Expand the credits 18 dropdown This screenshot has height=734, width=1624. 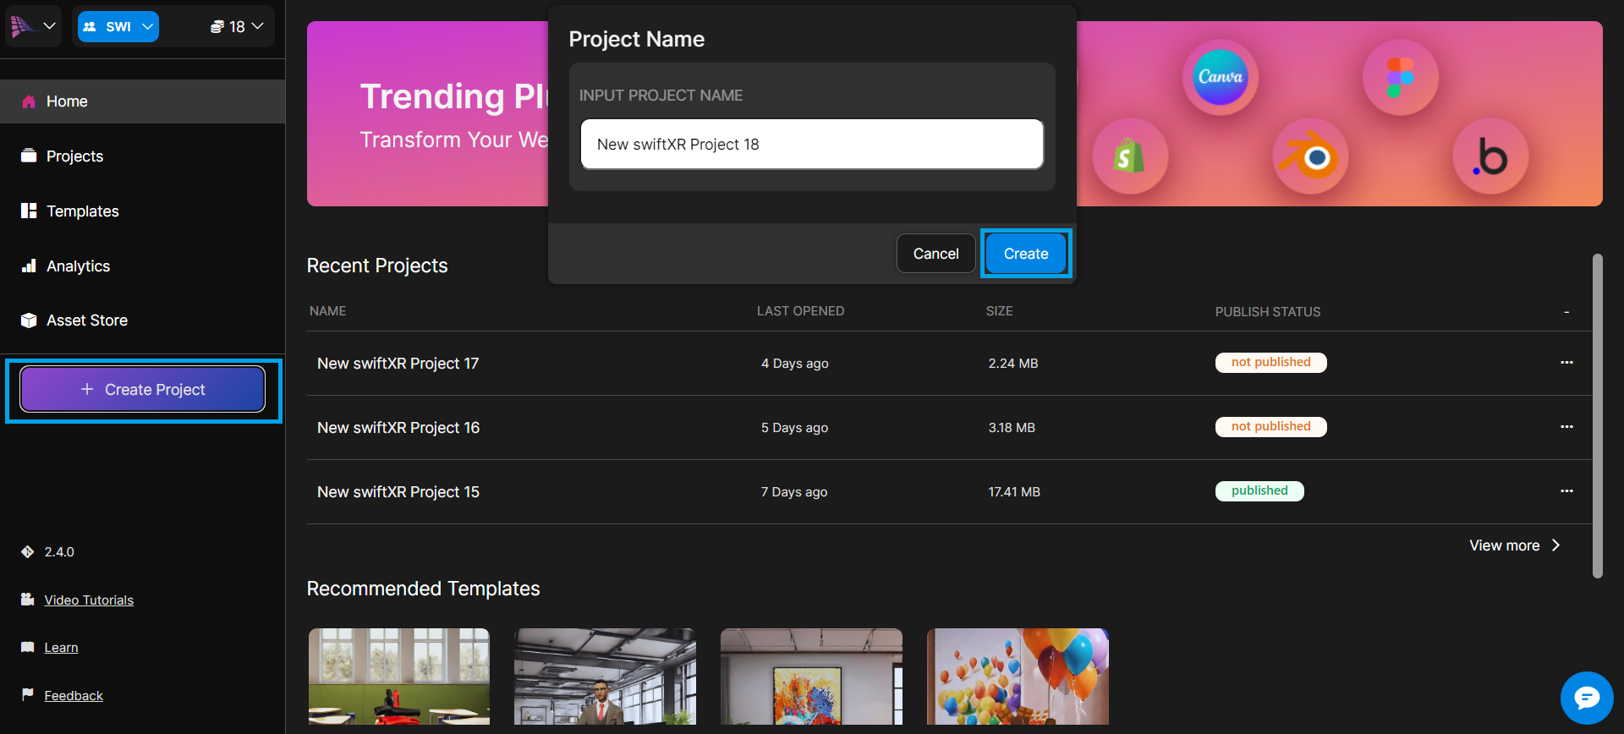point(237,26)
